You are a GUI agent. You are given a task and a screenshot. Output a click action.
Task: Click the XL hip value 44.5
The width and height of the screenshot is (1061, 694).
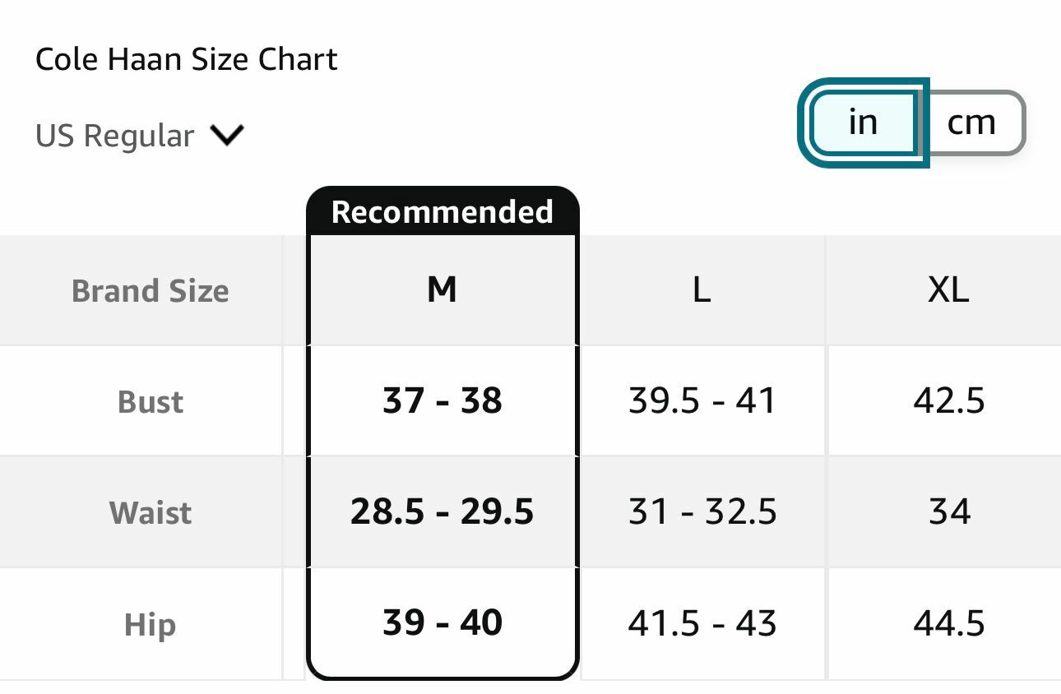(948, 622)
